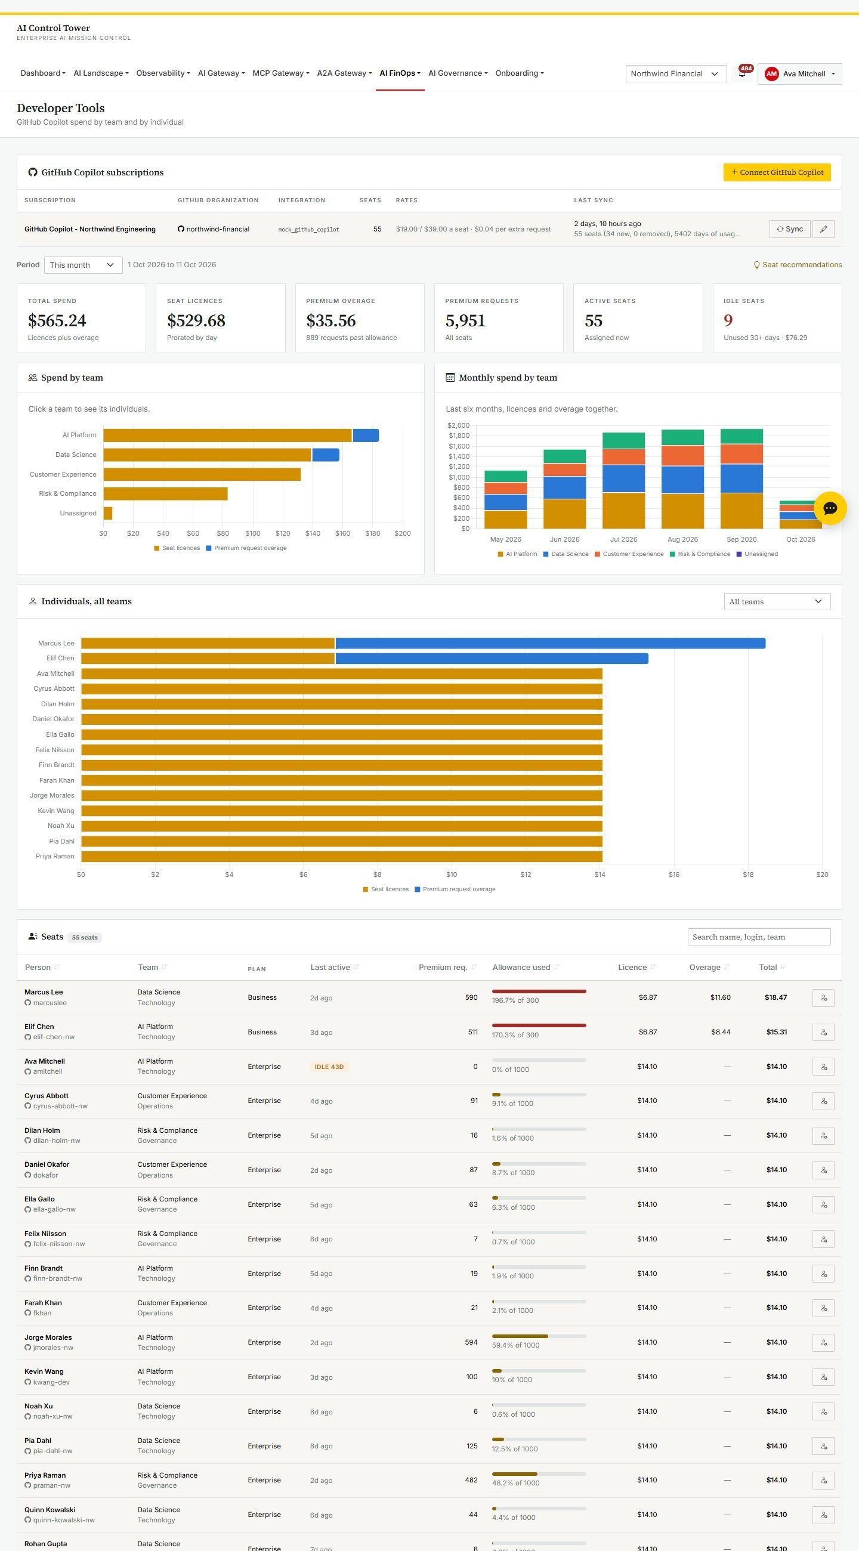This screenshot has height=1551, width=859.
Task: Click reassign icon in Ava Mitchell's seat row
Action: click(x=823, y=1067)
